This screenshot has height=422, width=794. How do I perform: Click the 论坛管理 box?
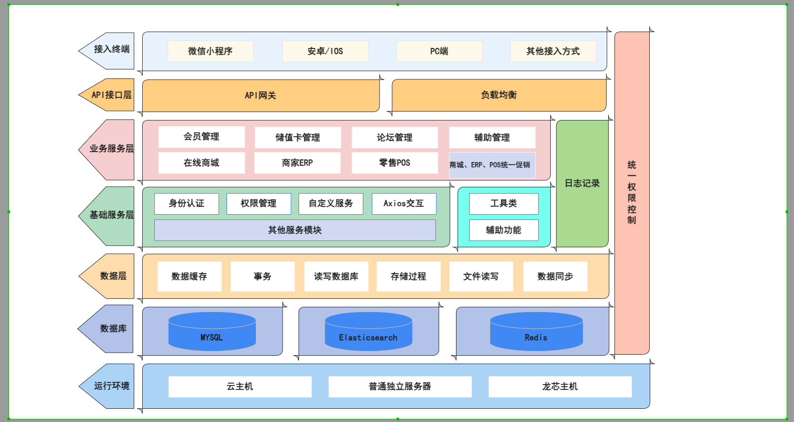[x=395, y=138]
